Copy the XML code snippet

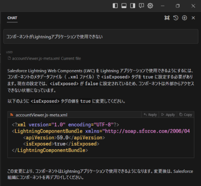[x=185, y=115]
